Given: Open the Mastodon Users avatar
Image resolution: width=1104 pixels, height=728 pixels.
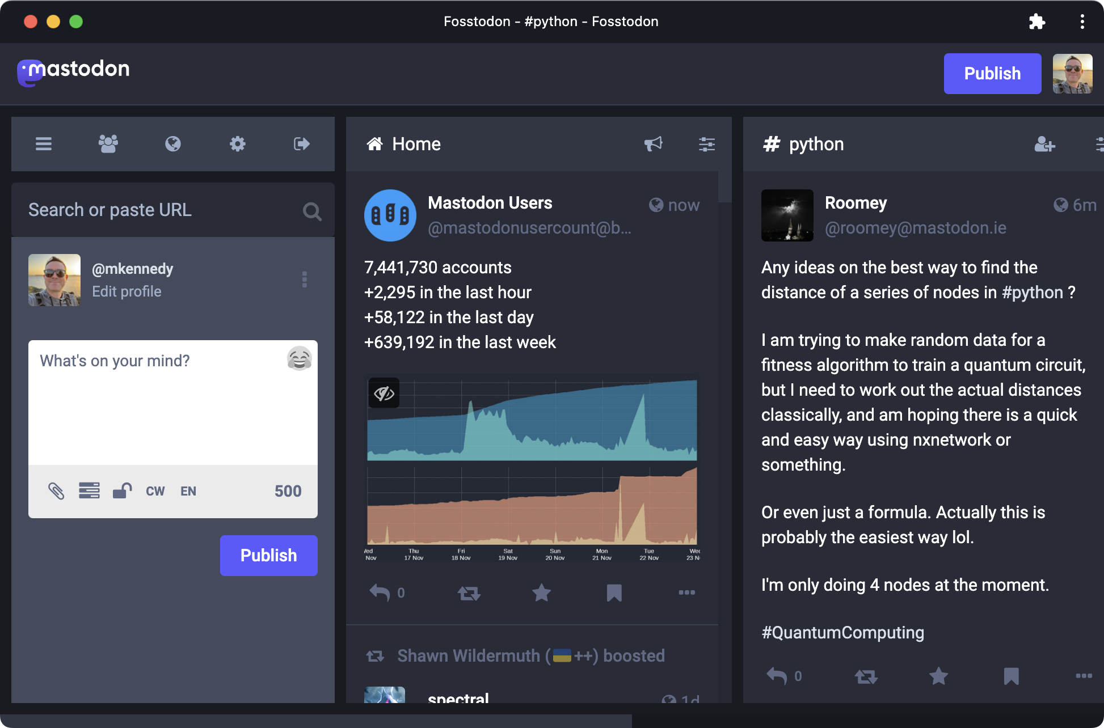Looking at the screenshot, I should coord(390,215).
